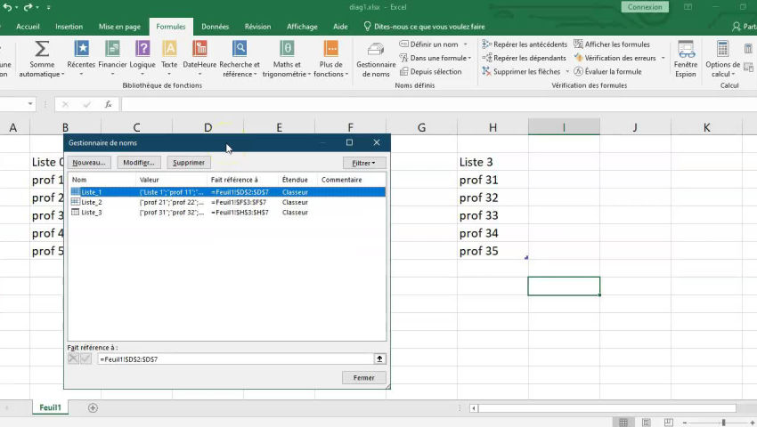This screenshot has height=427, width=757.
Task: Collapse dialog using range selector arrow
Action: [x=379, y=359]
